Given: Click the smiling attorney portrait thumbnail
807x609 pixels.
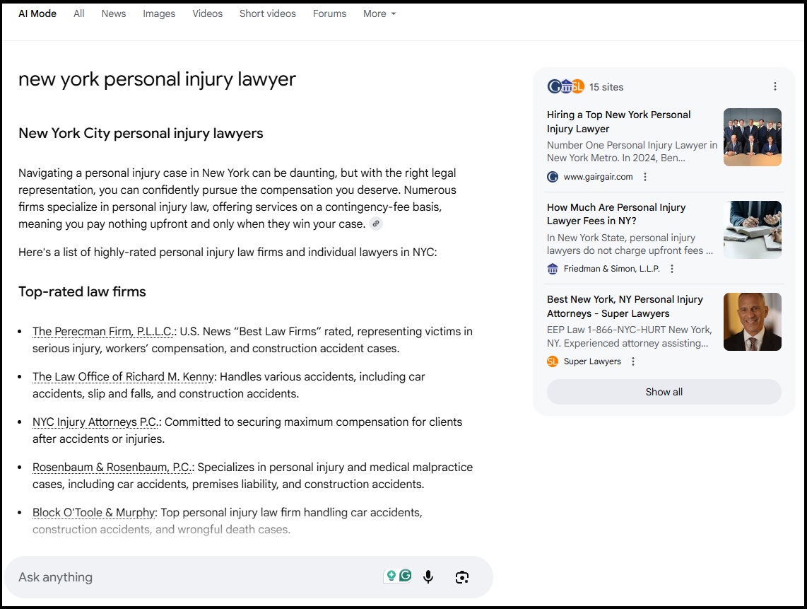Looking at the screenshot, I should pos(753,322).
